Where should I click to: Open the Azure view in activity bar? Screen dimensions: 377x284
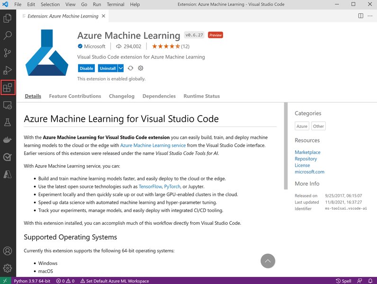click(8, 174)
